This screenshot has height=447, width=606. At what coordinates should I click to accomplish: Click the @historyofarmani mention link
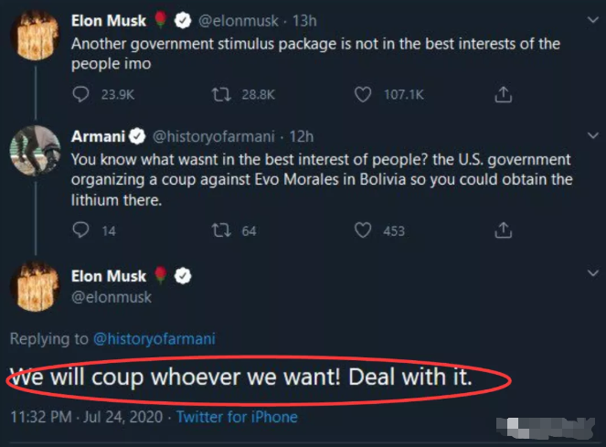(x=154, y=339)
